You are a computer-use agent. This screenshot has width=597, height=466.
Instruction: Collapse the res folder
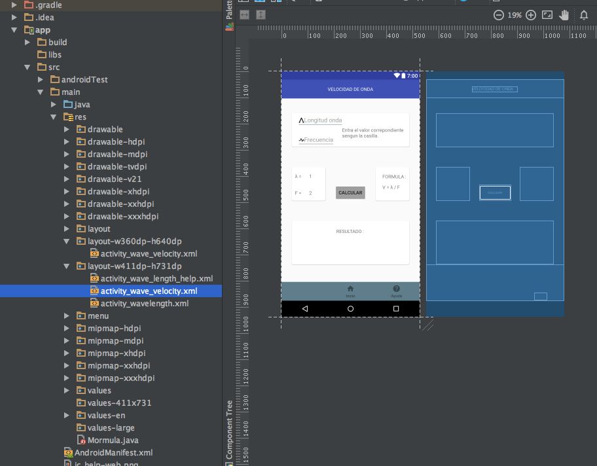53,117
